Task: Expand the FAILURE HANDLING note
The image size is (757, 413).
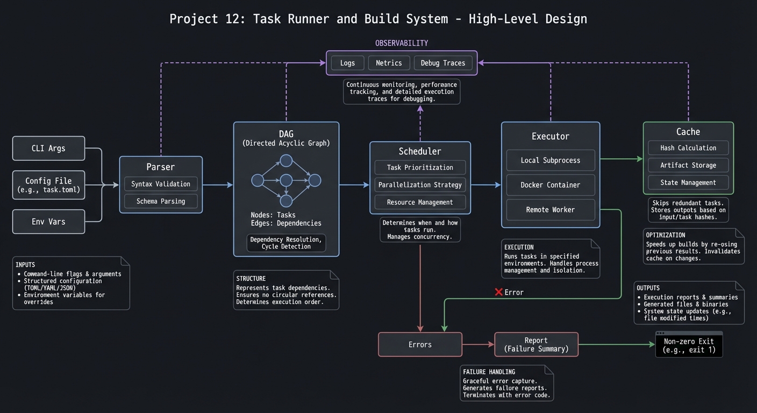Action: coord(506,383)
